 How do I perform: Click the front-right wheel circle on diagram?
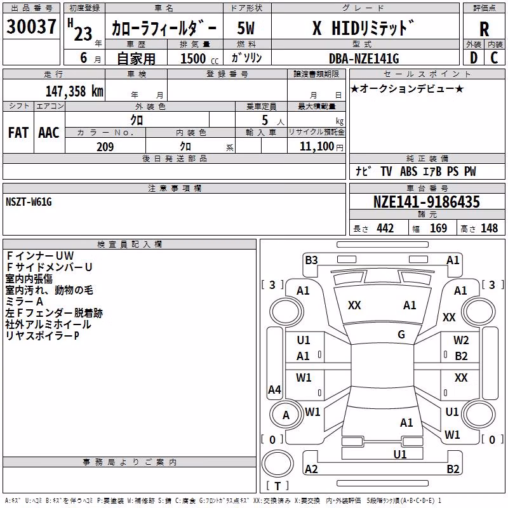point(478,312)
